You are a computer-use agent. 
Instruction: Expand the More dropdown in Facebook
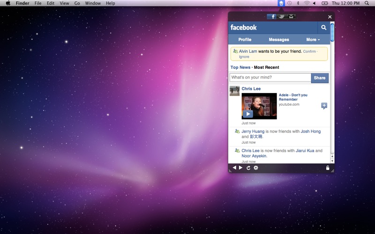[313, 40]
